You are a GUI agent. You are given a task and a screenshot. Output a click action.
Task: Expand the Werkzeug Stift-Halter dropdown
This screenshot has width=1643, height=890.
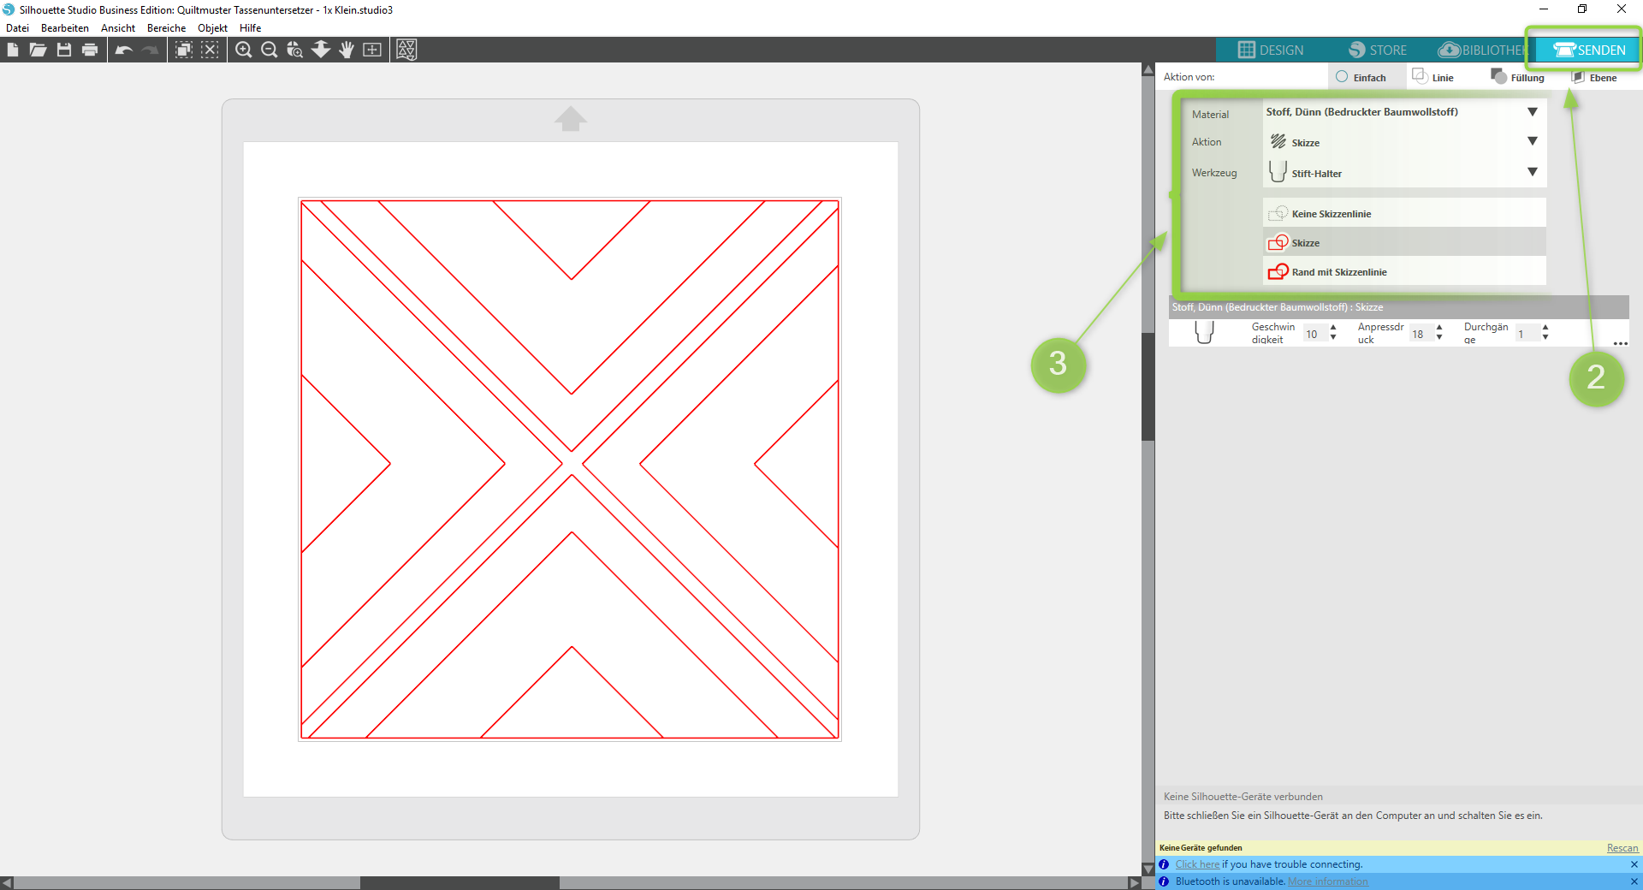coord(1532,173)
